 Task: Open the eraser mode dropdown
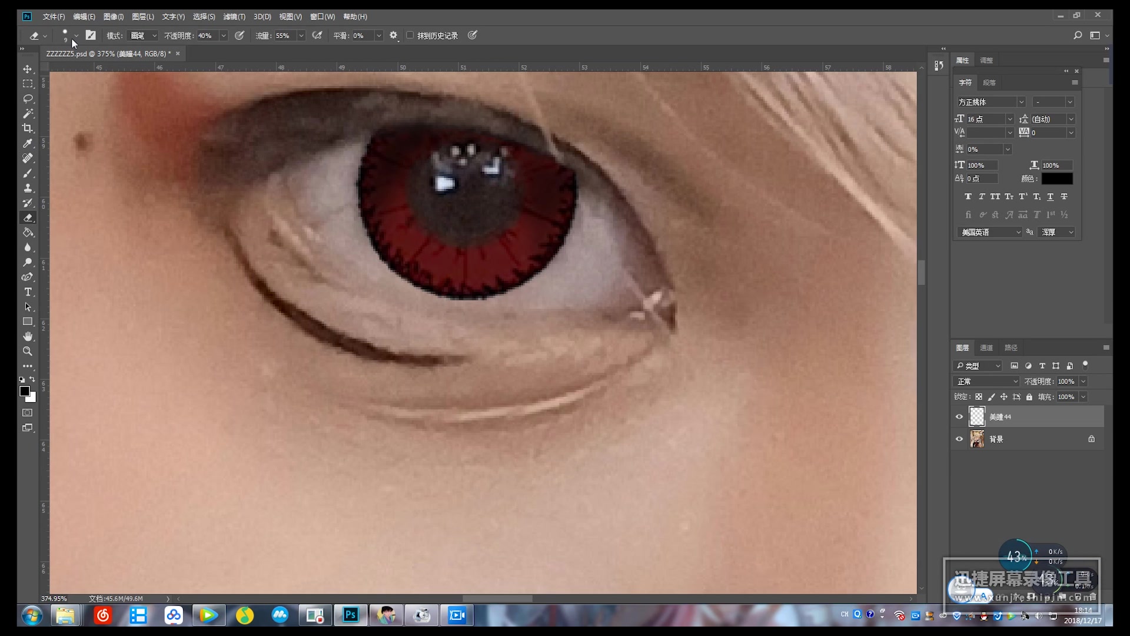click(x=144, y=35)
